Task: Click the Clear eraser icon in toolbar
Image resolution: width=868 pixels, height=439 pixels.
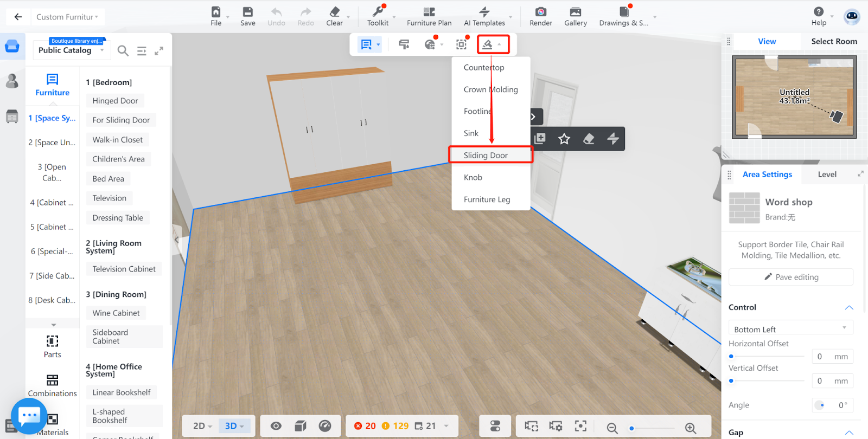Action: coord(334,12)
